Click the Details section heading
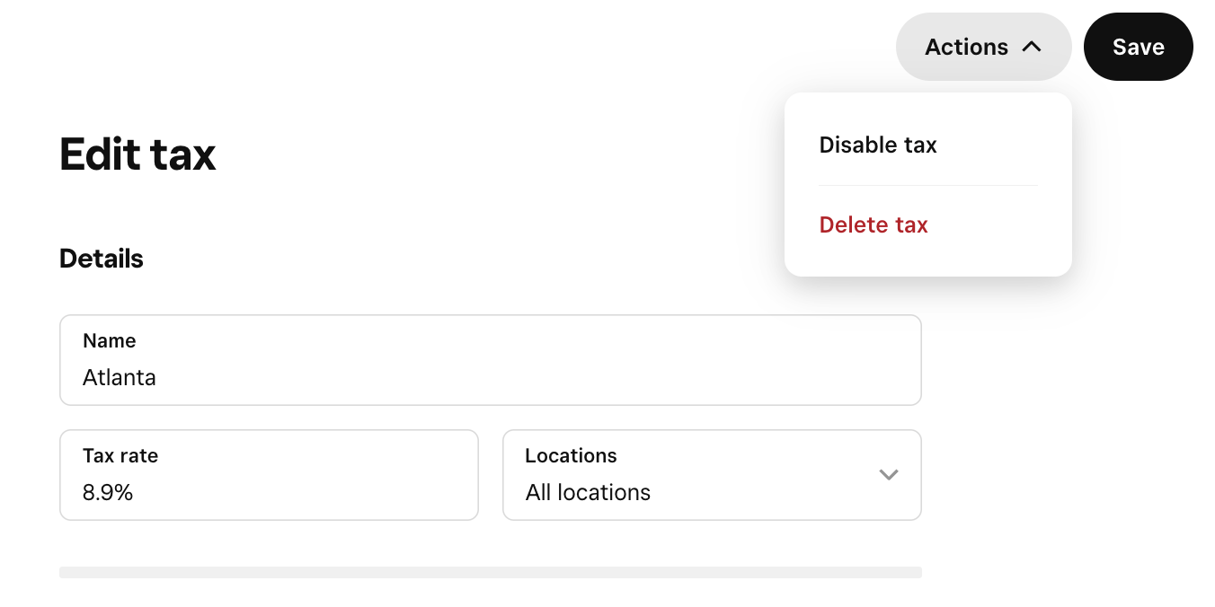The width and height of the screenshot is (1215, 607). coord(102,259)
